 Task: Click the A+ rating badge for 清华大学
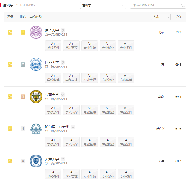pyautogui.click(x=10, y=32)
